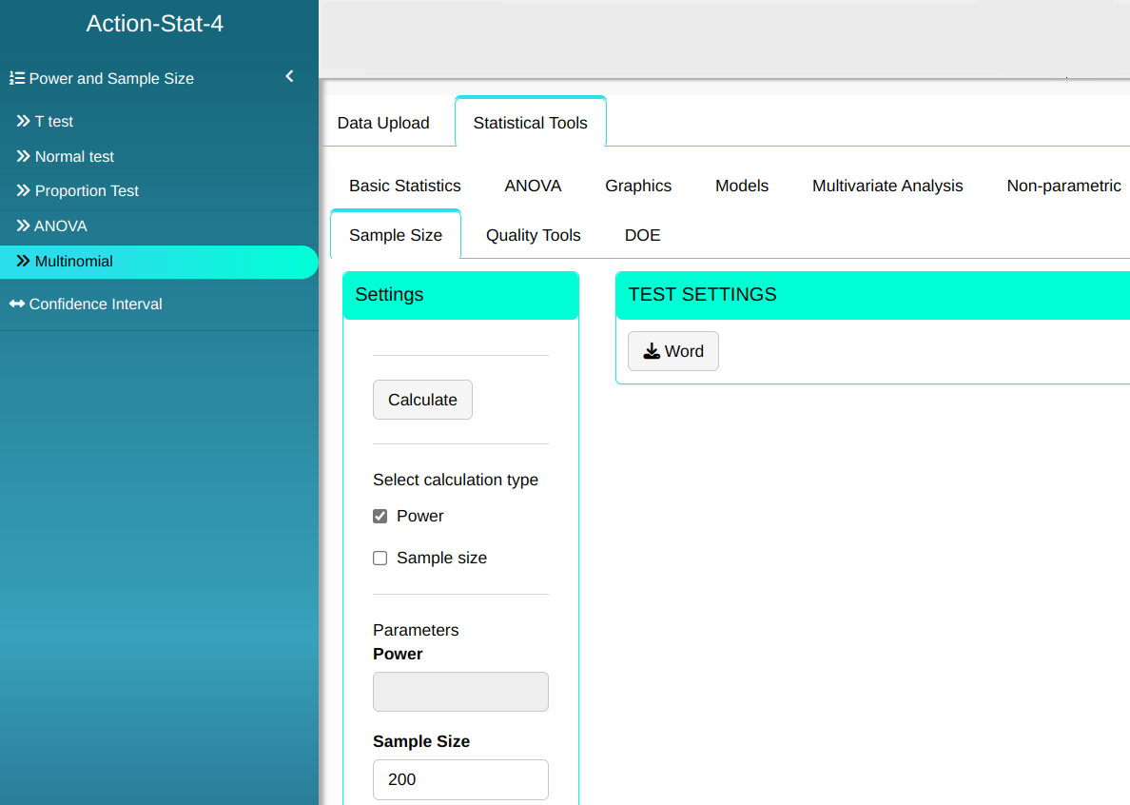The width and height of the screenshot is (1130, 805).
Task: Open the Basic Statistics tab
Action: pyautogui.click(x=405, y=186)
